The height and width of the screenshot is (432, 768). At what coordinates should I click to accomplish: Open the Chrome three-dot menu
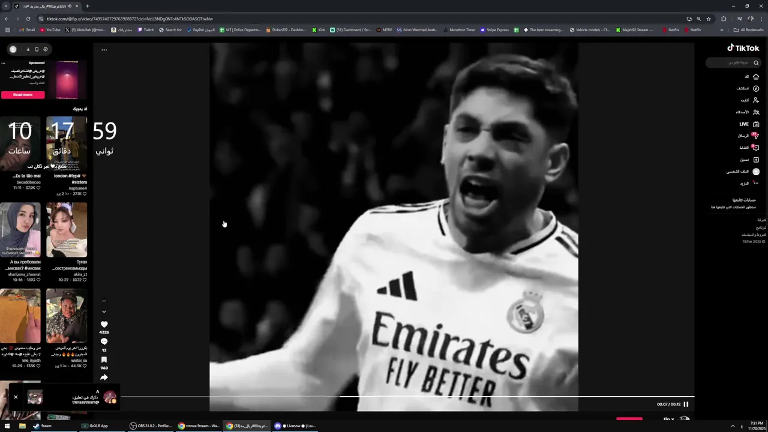761,19
